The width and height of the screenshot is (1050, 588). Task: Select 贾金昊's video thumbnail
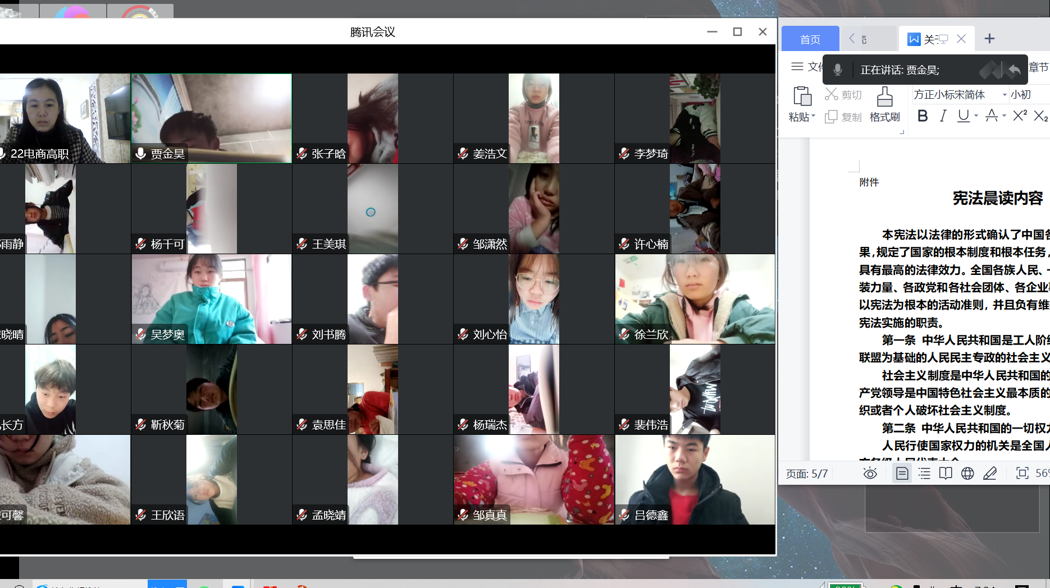[x=212, y=118]
